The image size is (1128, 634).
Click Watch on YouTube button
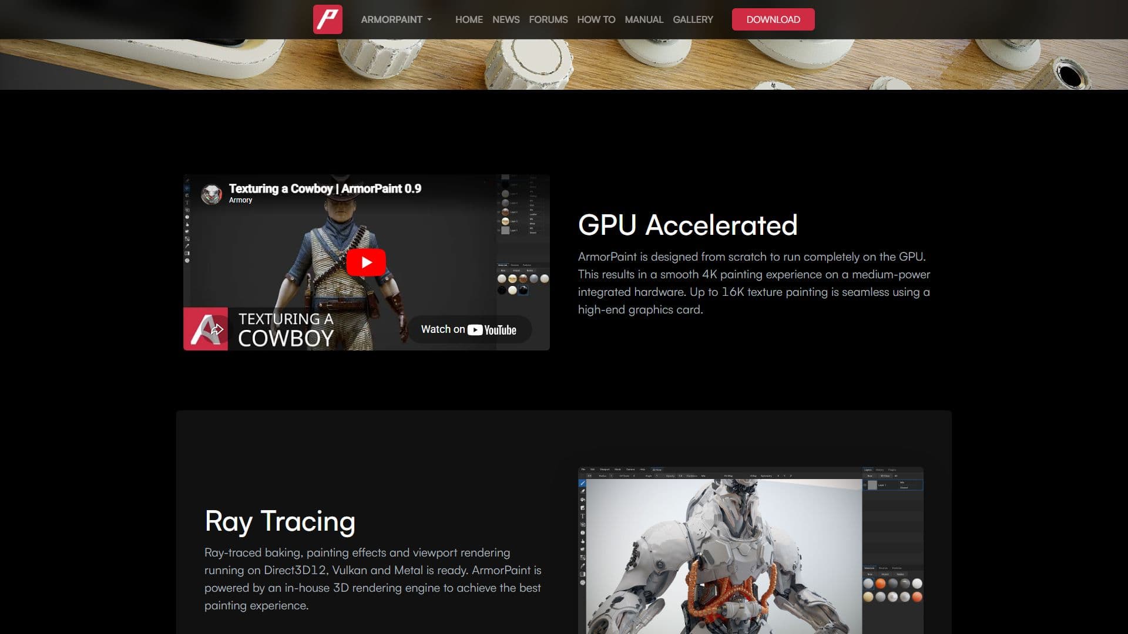tap(469, 330)
